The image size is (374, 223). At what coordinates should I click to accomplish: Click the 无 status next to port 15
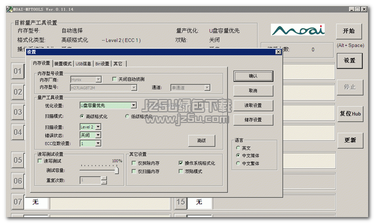[199, 202]
